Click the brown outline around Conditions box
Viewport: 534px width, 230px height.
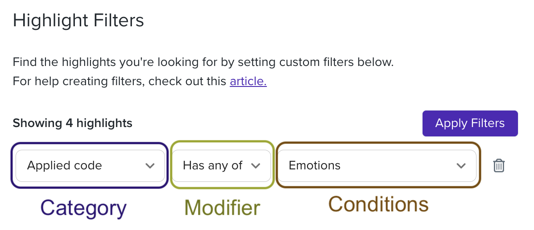[x=378, y=144]
